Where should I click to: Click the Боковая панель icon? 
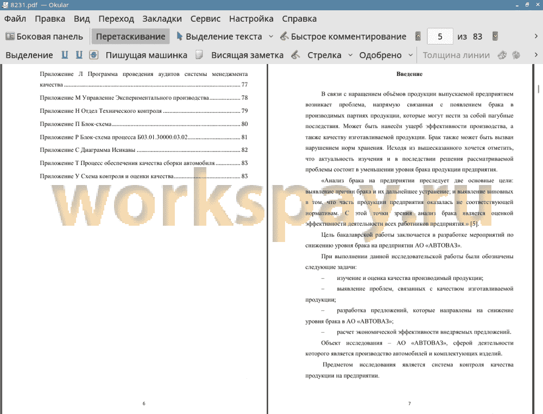(10, 36)
